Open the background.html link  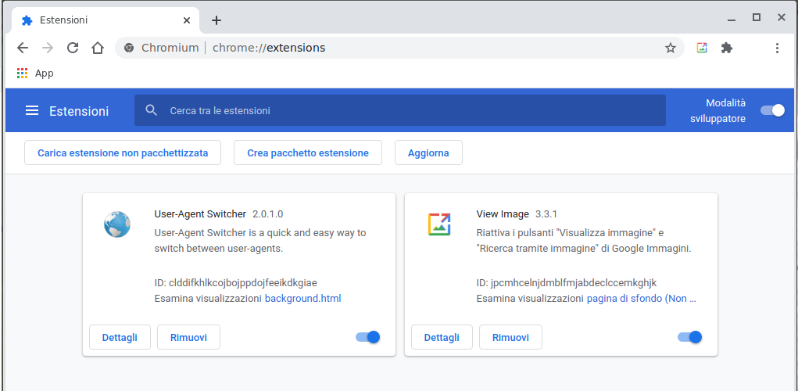302,299
